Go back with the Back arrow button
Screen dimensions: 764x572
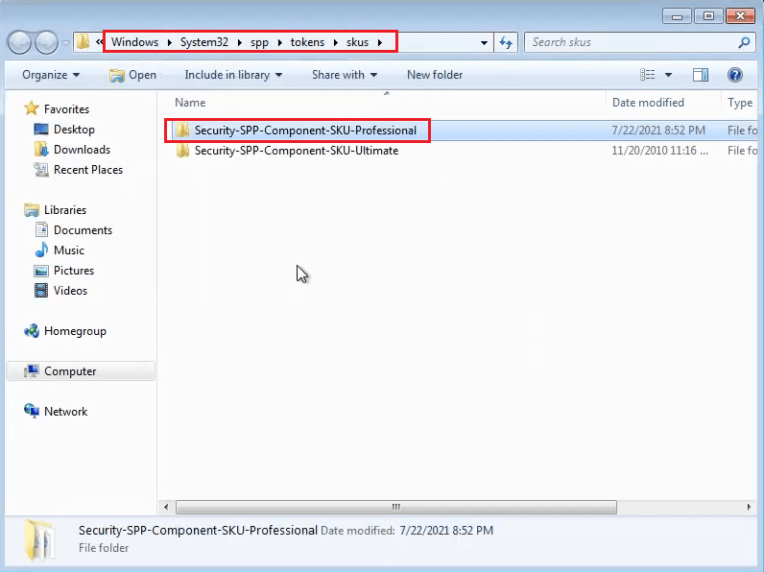pos(20,43)
